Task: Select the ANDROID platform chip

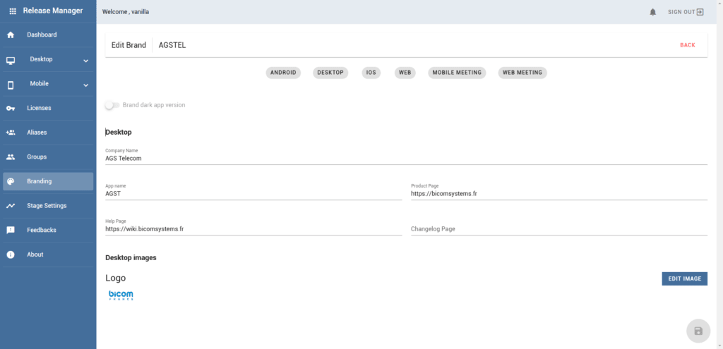Action: point(283,73)
